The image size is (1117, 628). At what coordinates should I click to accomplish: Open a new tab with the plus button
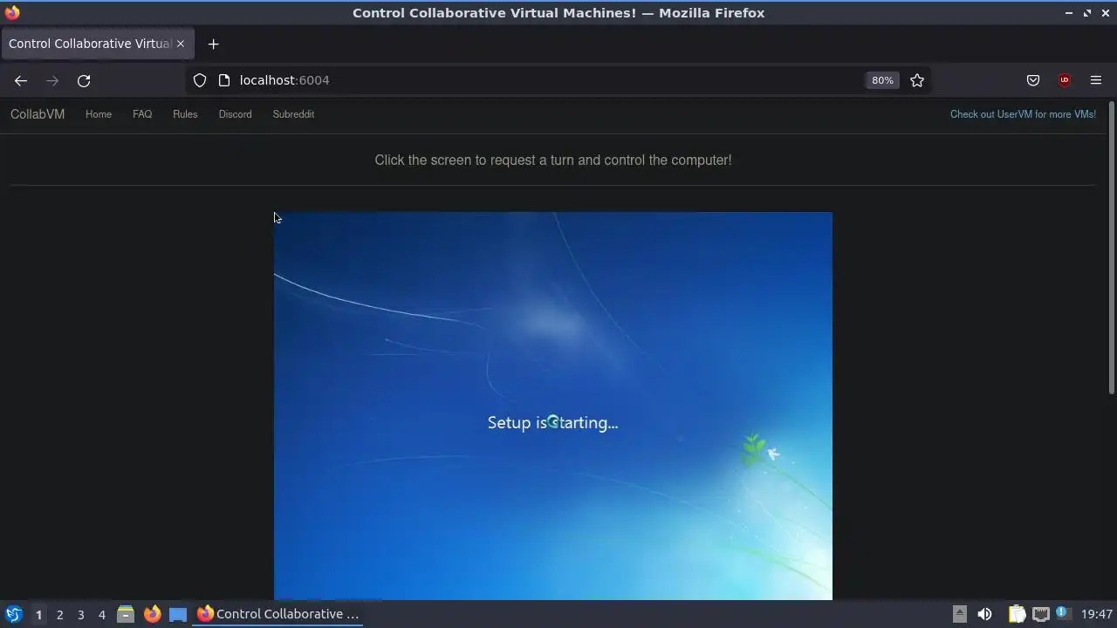213,44
